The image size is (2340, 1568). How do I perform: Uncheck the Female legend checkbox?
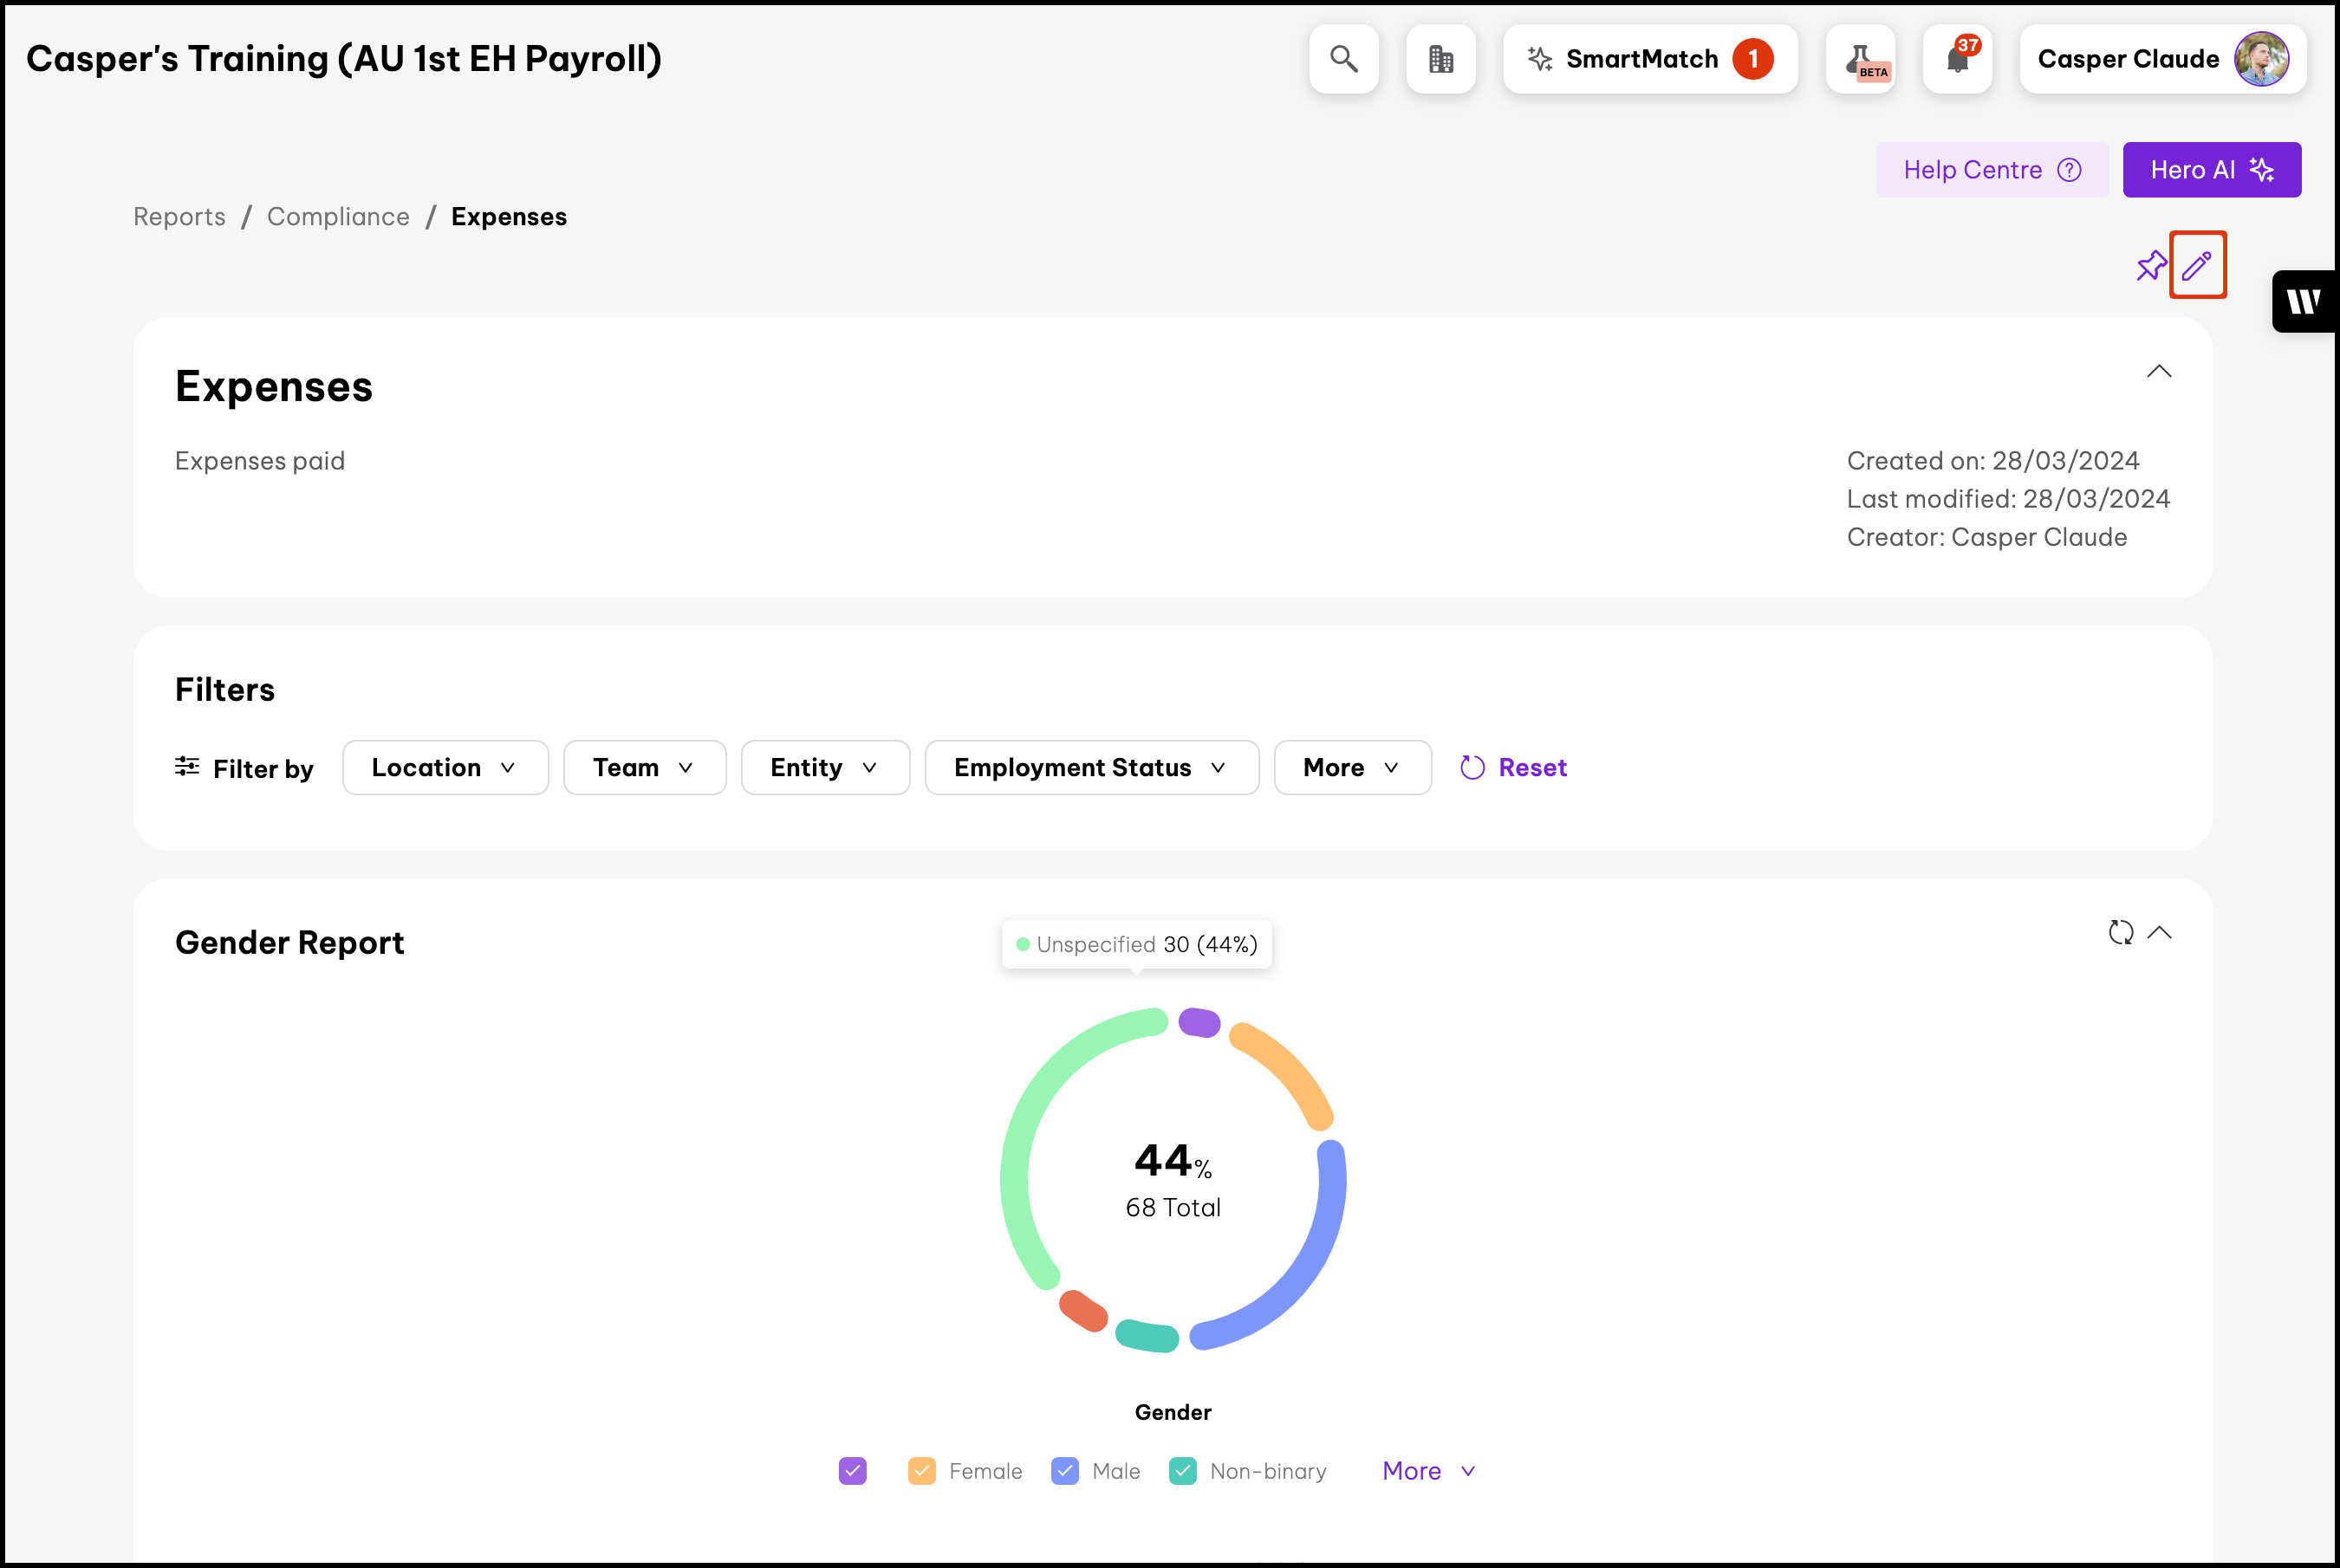[921, 1471]
